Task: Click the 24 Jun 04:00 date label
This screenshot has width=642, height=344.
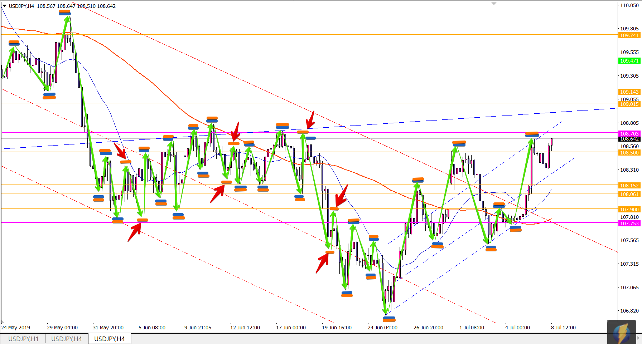Action: coord(383,328)
